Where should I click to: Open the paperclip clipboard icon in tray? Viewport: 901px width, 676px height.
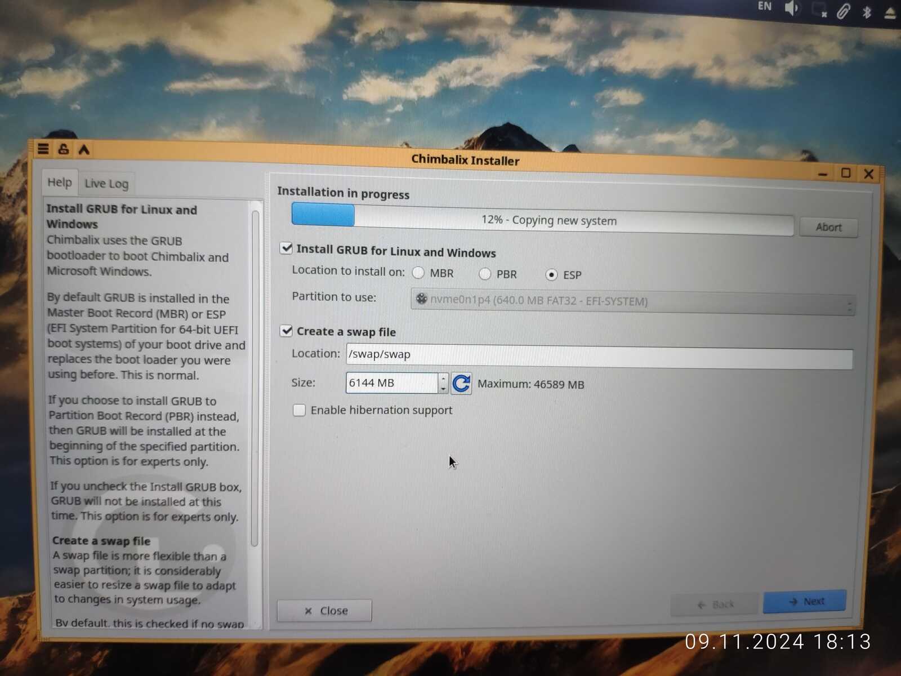(843, 11)
